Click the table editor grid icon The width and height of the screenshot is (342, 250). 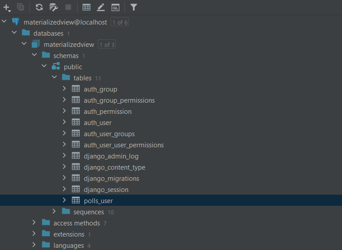87,7
